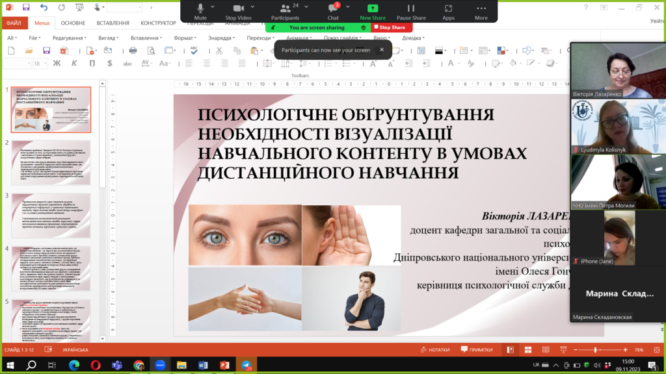Stop video in Zoom toolbar

click(238, 12)
